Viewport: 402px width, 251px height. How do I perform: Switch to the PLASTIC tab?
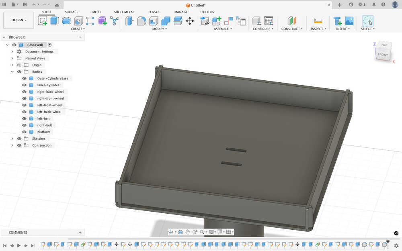[x=154, y=12]
